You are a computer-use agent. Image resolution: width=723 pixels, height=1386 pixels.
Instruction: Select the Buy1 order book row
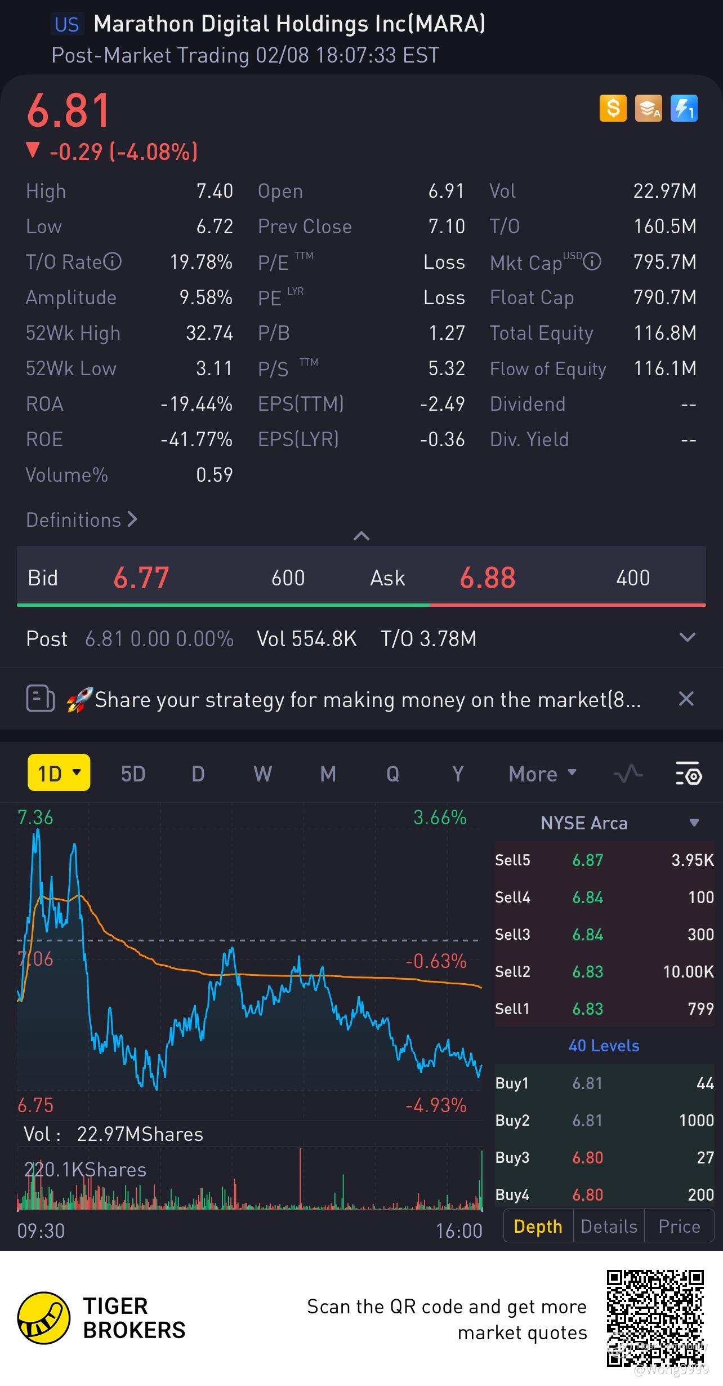(604, 1083)
